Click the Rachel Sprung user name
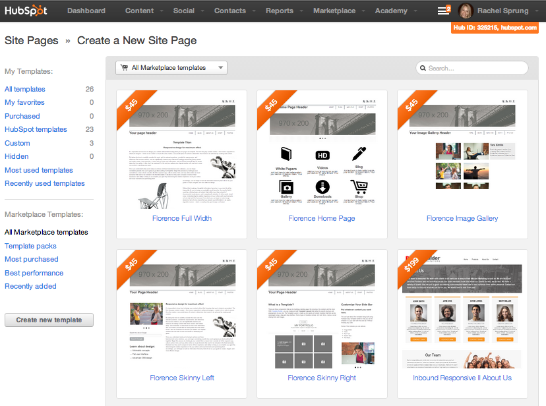 (503, 11)
